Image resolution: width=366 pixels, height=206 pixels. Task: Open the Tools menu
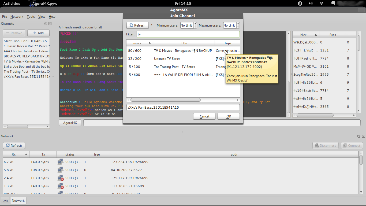point(31,17)
